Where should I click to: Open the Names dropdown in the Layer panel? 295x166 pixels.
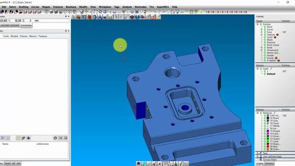279,65
